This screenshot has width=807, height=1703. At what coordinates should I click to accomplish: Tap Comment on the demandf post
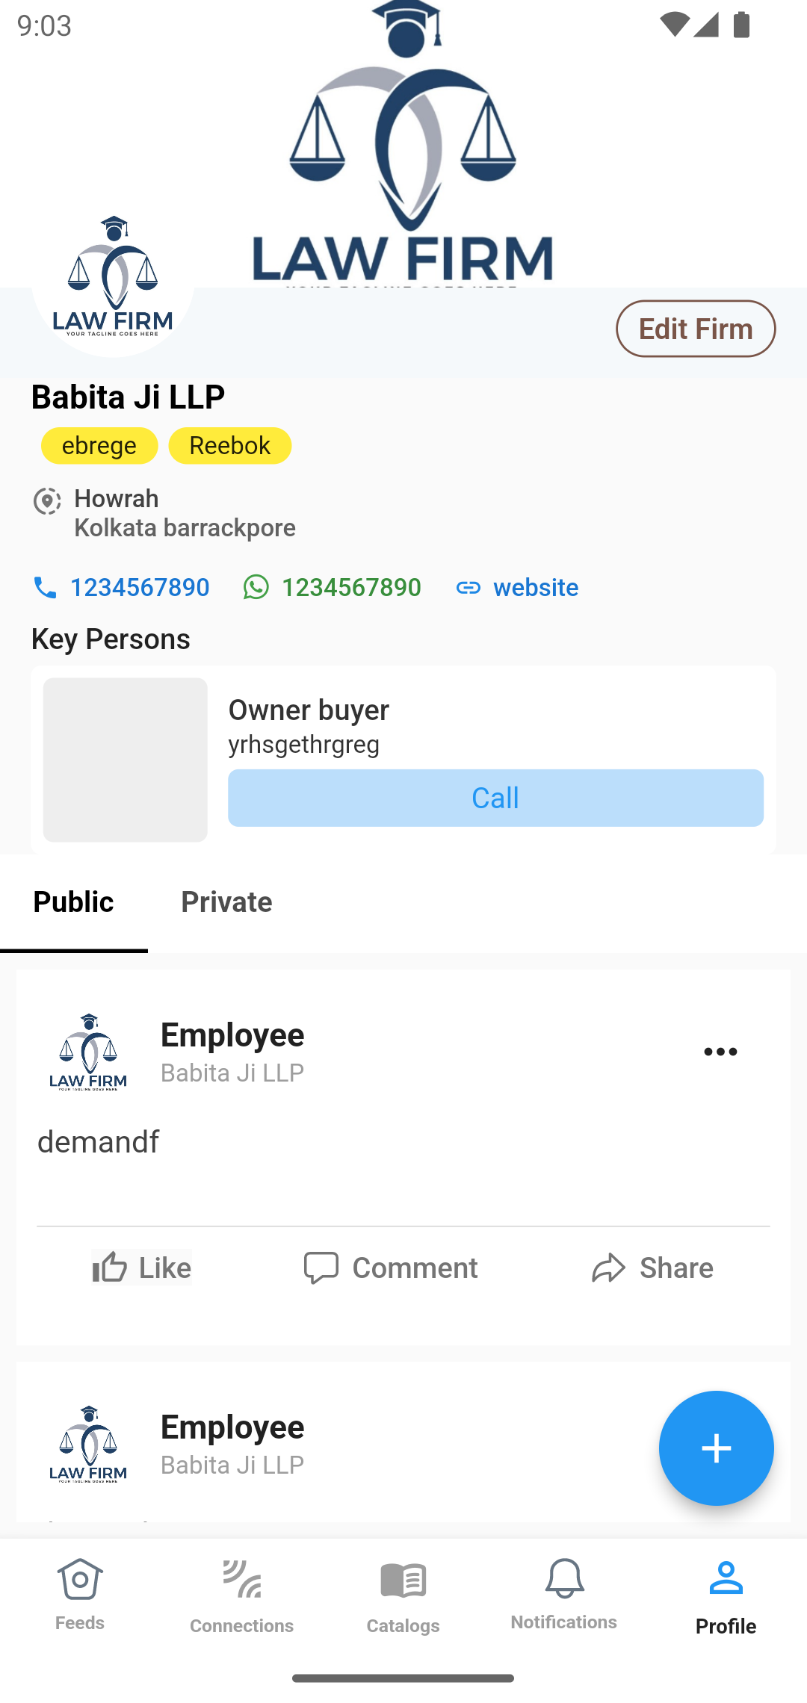[390, 1268]
